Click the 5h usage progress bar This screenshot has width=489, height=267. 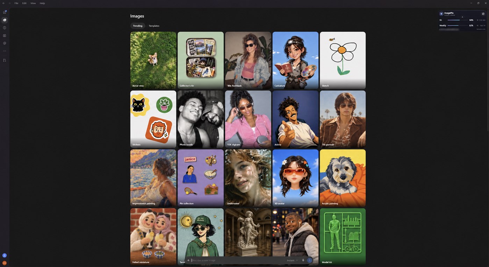coord(458,20)
